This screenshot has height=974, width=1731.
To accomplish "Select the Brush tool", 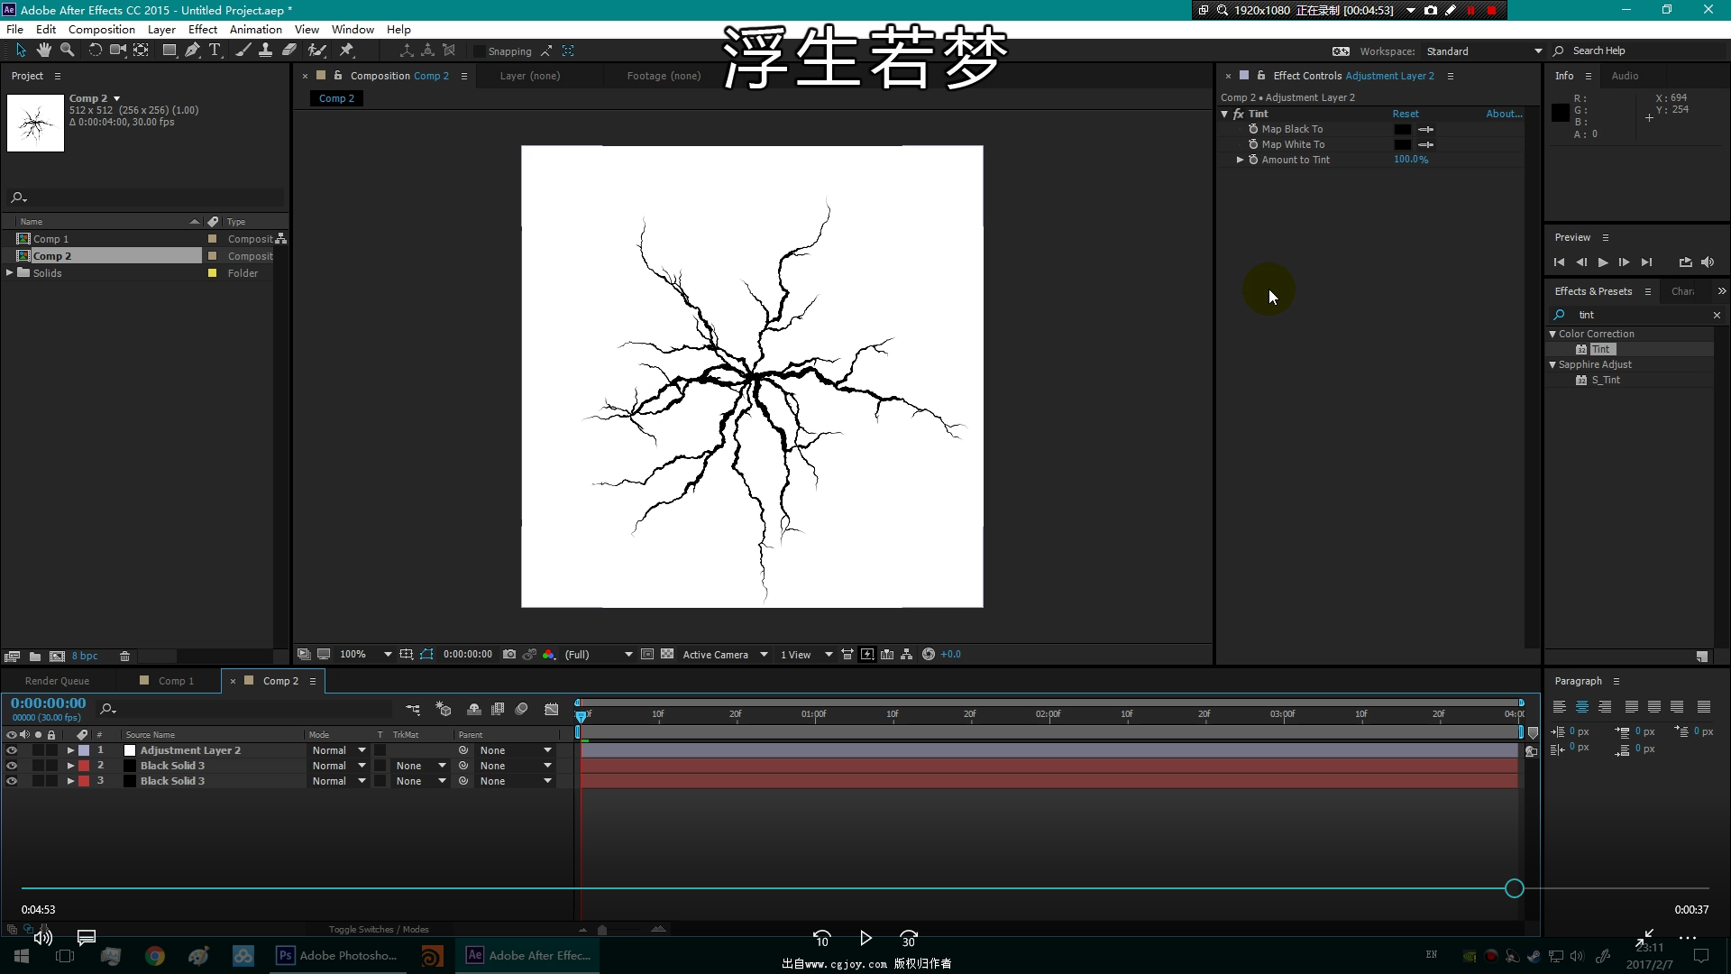I will (x=243, y=51).
